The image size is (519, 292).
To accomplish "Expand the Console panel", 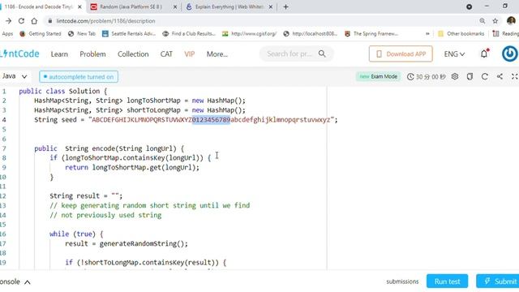I will 15,281.
